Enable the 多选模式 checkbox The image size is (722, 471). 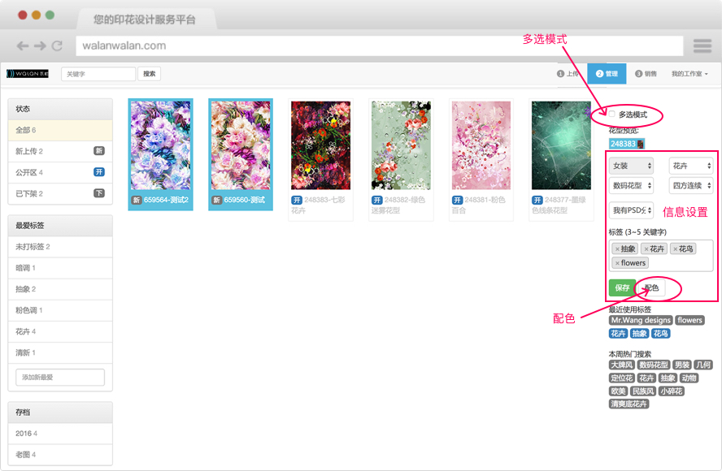click(x=612, y=115)
